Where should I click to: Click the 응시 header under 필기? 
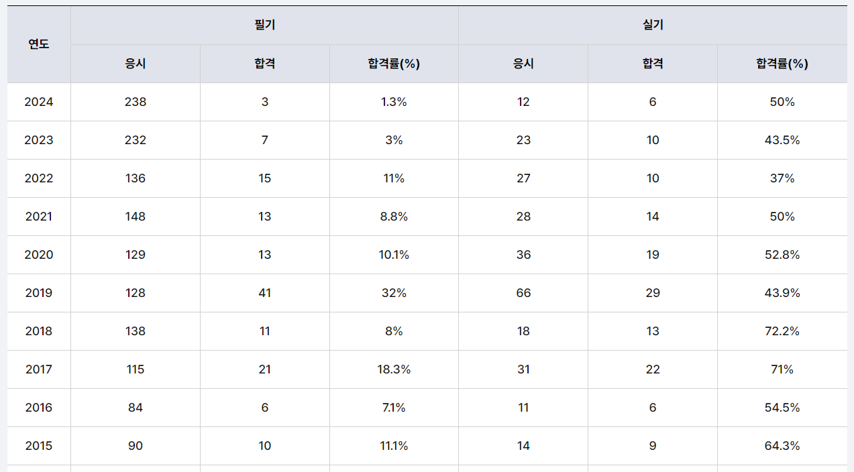tap(136, 64)
